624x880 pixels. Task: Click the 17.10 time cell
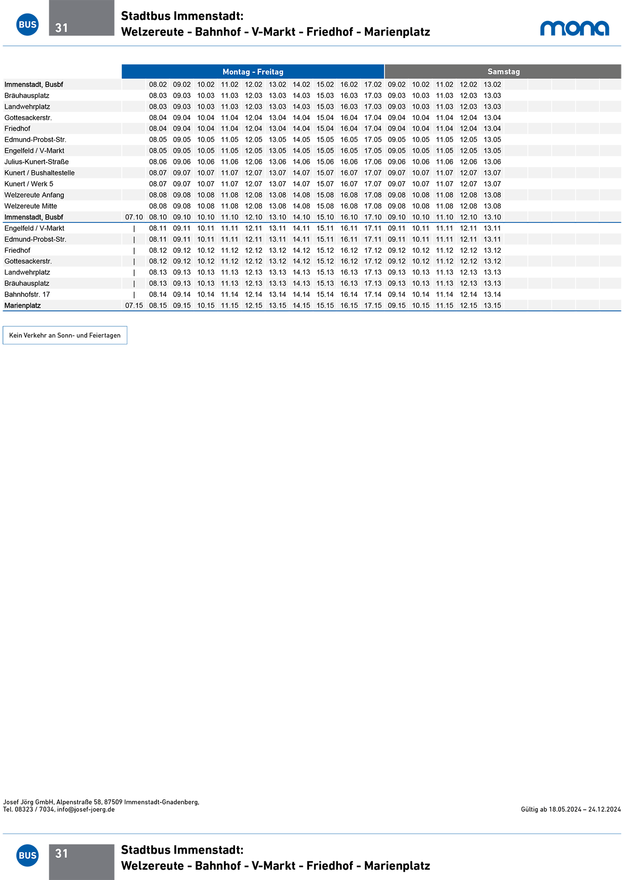click(373, 217)
